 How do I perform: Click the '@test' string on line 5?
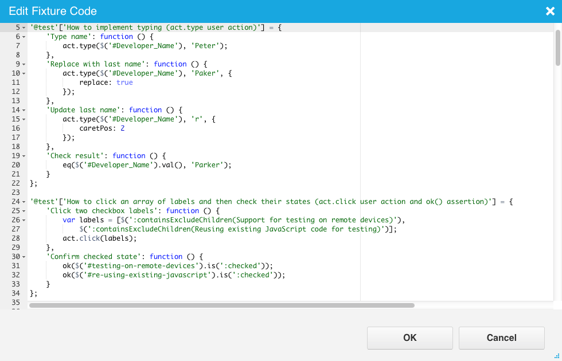click(44, 28)
